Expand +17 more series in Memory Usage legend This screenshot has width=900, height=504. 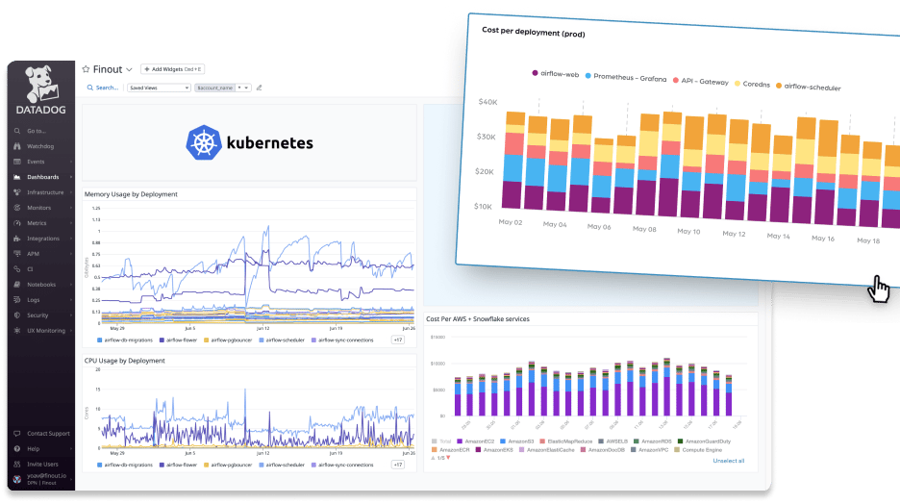click(398, 340)
